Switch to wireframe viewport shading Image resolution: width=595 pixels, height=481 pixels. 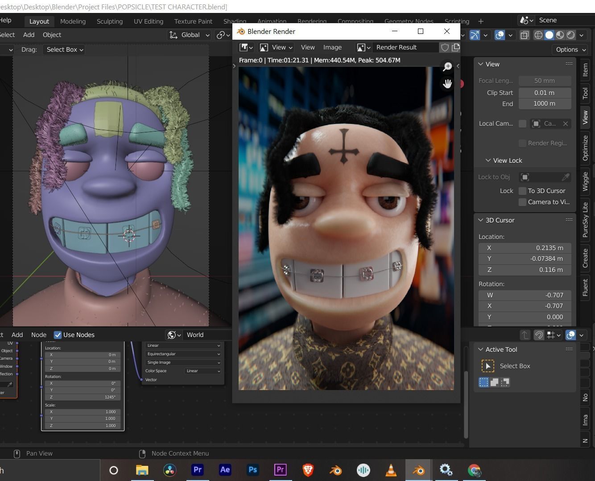(538, 35)
